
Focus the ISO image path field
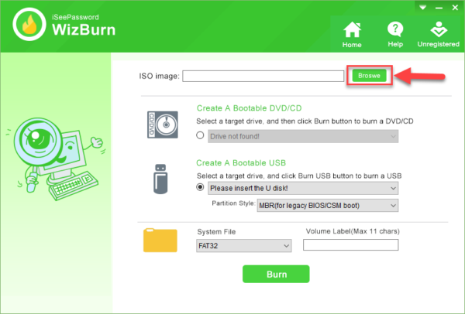(x=263, y=76)
